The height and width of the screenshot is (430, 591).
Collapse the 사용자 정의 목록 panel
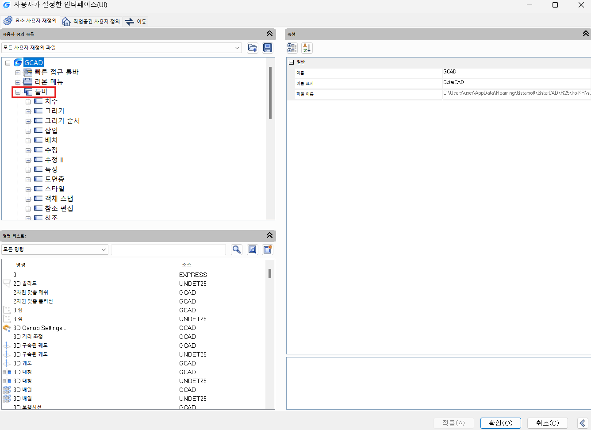coord(269,34)
